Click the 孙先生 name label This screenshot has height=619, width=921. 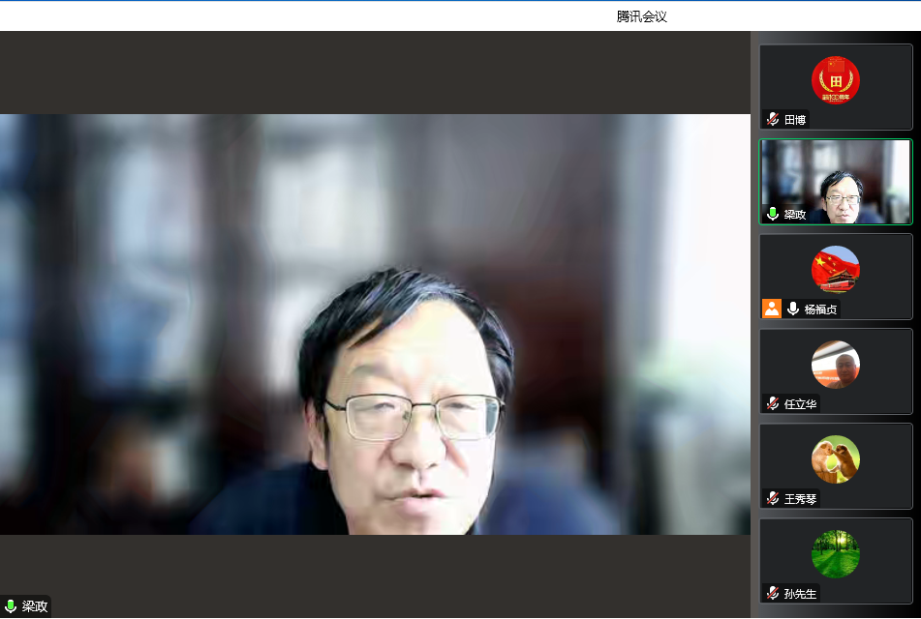801,594
